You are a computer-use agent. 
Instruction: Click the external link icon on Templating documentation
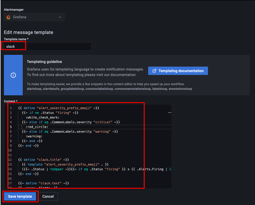coord(154,71)
